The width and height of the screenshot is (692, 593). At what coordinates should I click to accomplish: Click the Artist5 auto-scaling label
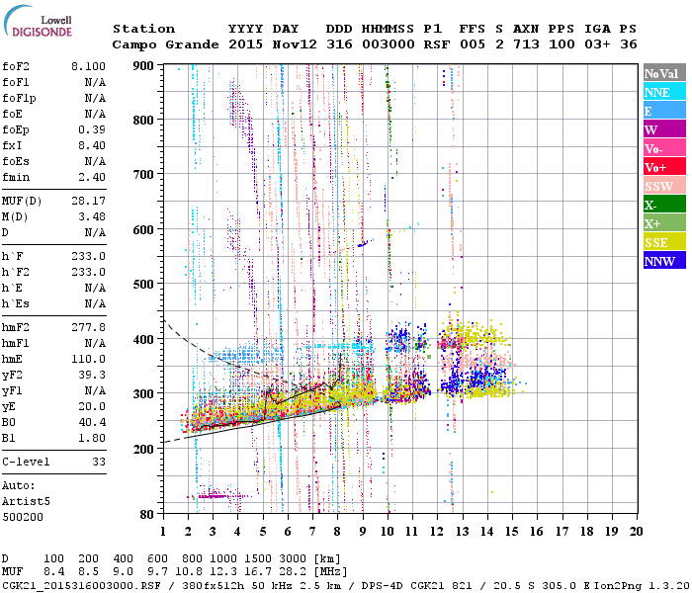click(26, 502)
